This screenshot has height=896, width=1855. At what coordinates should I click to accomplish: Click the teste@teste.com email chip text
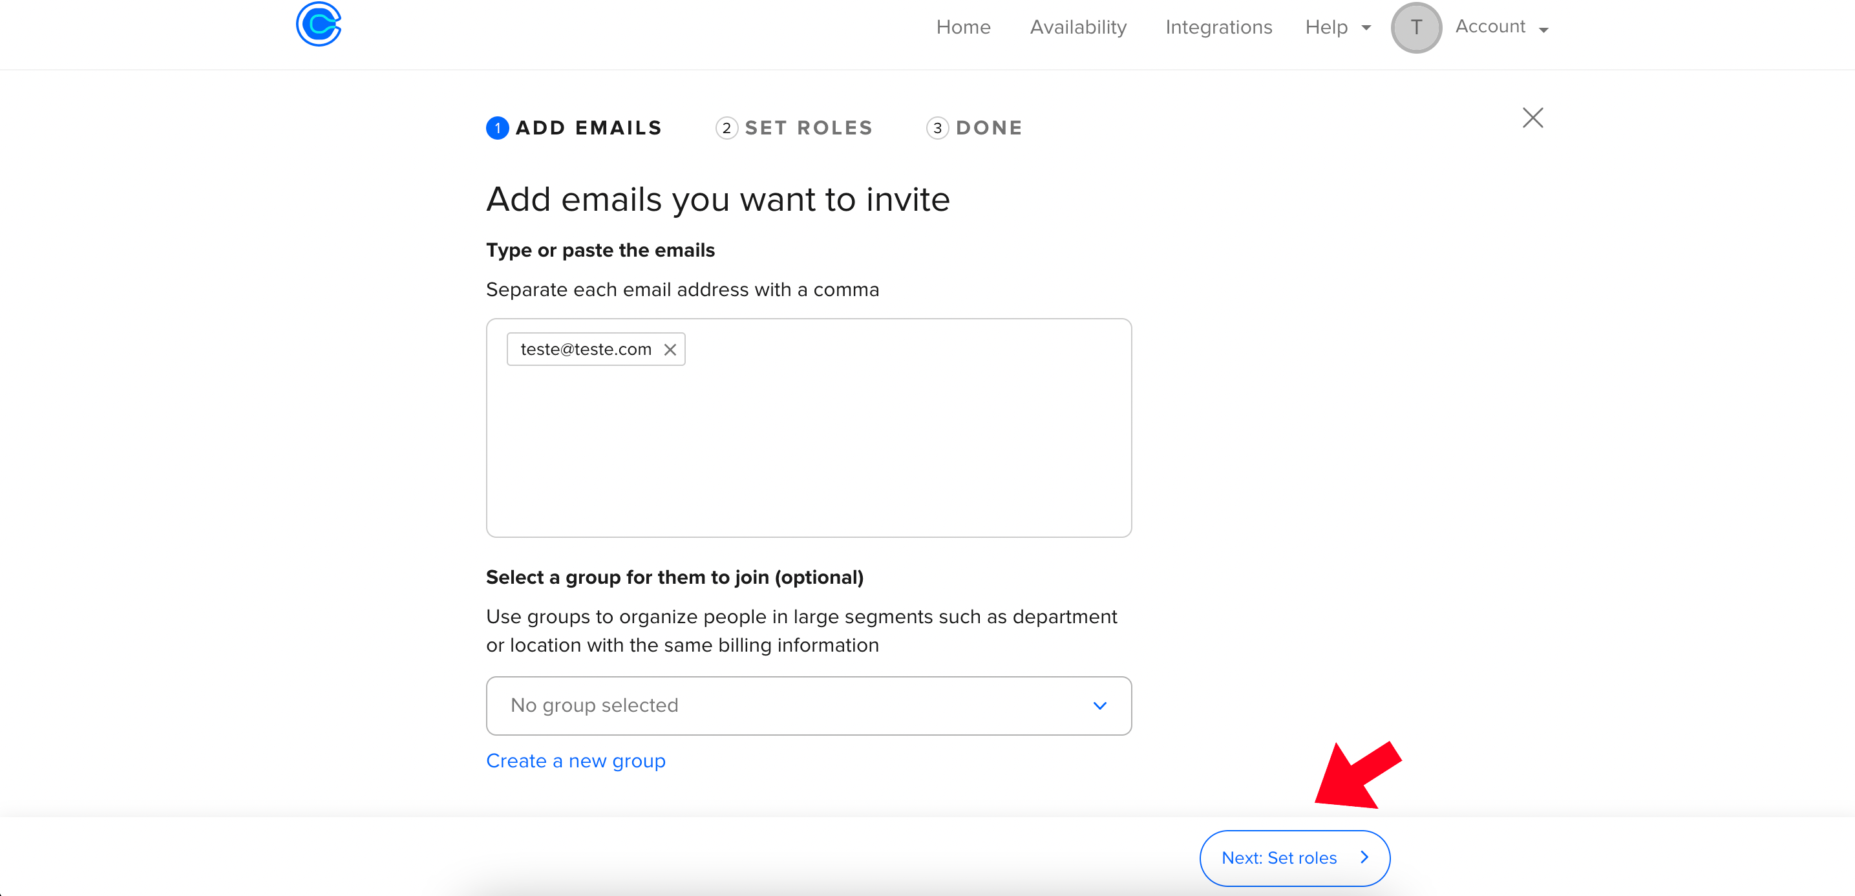point(586,350)
